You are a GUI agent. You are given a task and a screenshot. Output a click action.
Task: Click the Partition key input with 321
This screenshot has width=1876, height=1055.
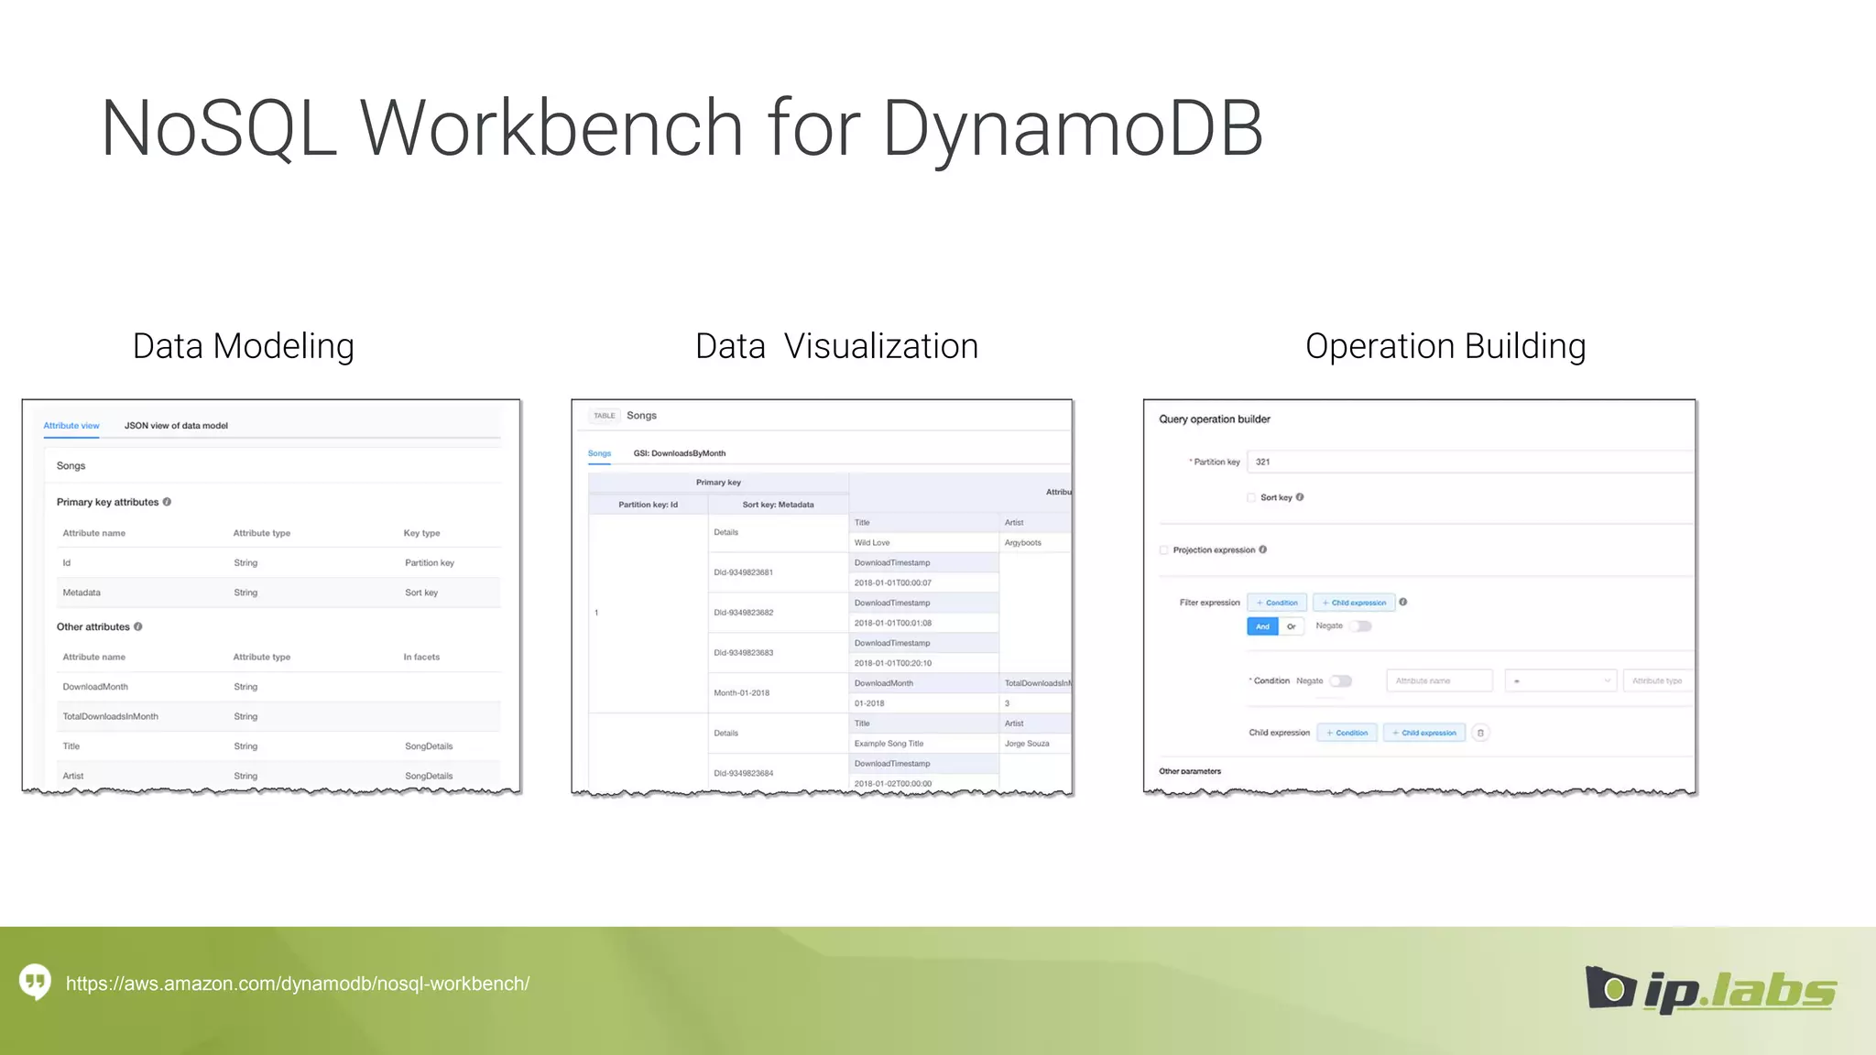click(x=1470, y=462)
